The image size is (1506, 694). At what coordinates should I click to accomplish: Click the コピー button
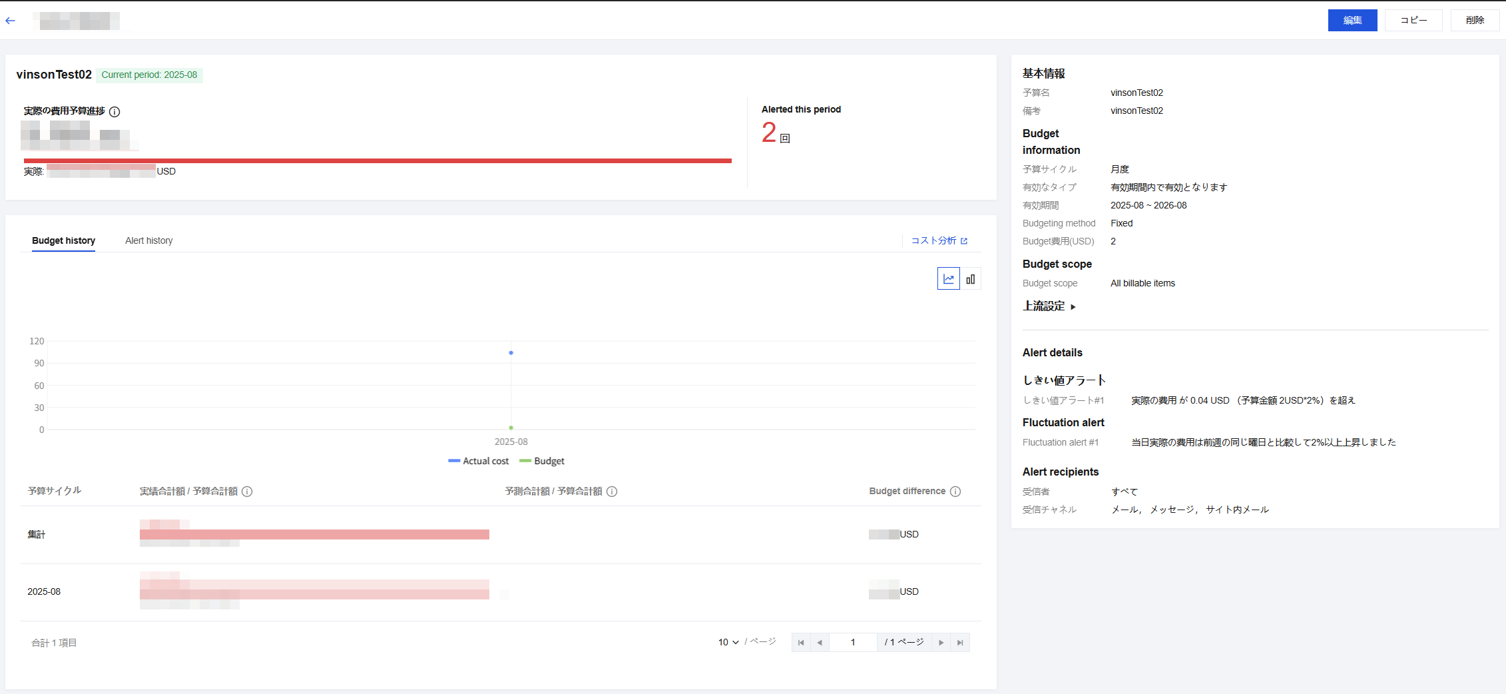(1413, 21)
